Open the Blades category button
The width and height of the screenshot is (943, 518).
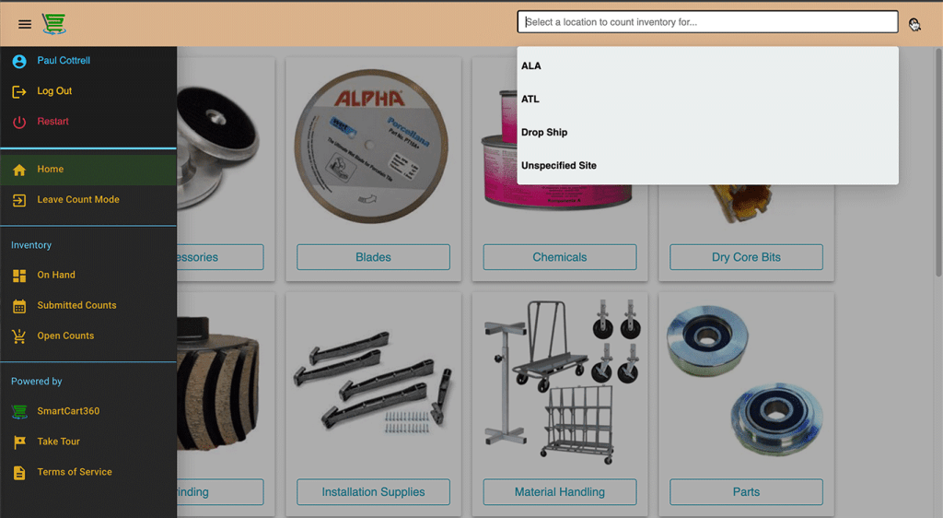pyautogui.click(x=373, y=257)
